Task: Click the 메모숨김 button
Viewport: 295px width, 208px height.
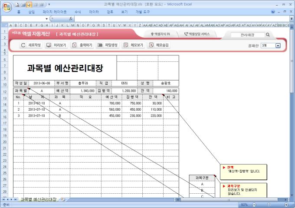Action: click(159, 45)
